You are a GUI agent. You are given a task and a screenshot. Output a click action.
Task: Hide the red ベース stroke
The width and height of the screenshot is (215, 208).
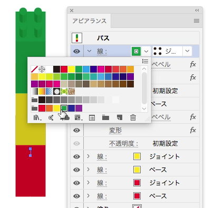76,196
